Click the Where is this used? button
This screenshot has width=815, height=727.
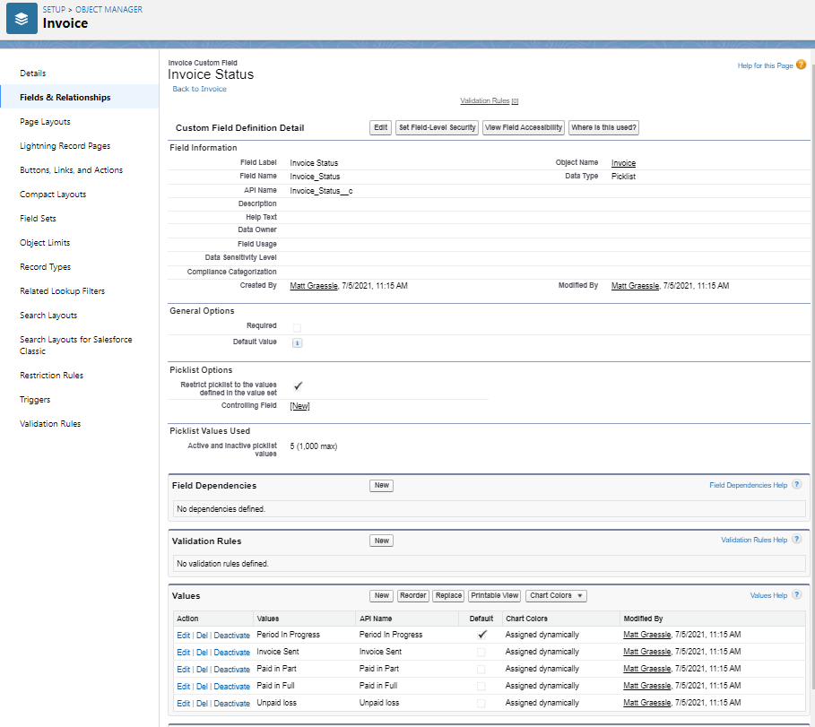[603, 127]
